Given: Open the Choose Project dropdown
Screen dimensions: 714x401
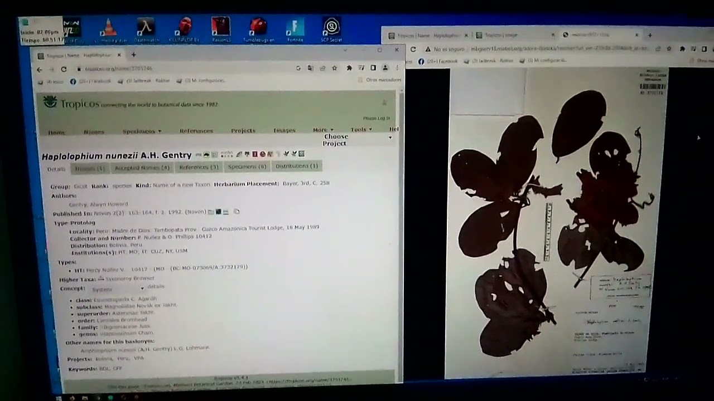Looking at the screenshot, I should (x=357, y=140).
